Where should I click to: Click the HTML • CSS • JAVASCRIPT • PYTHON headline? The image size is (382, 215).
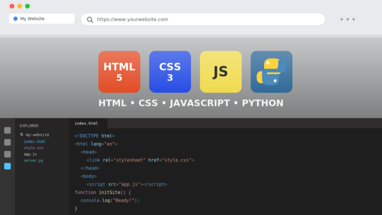point(191,103)
